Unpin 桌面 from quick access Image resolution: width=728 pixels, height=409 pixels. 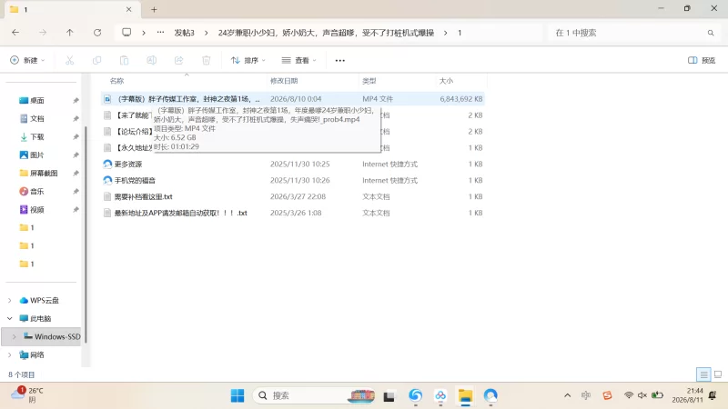tap(76, 101)
